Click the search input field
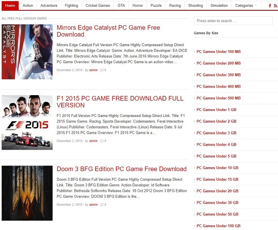Image resolution: width=278 pixels, height=230 pixels. (233, 21)
